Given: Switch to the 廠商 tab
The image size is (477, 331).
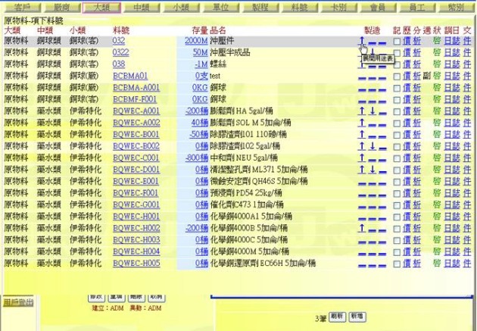Looking at the screenshot, I should (60, 7).
